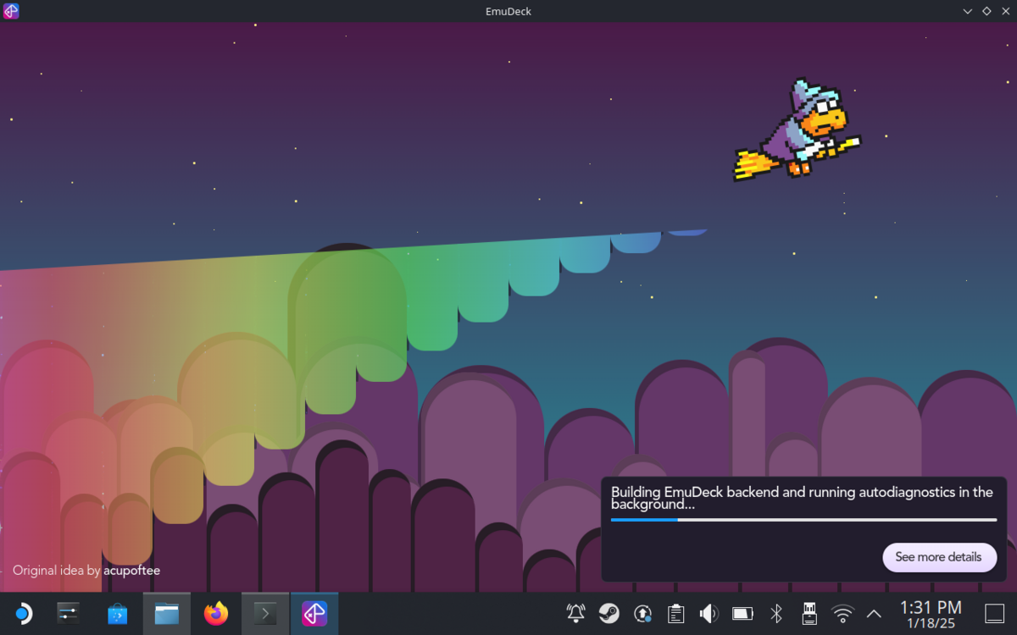Image resolution: width=1017 pixels, height=635 pixels.
Task: Check the battery status icon
Action: (x=742, y=613)
